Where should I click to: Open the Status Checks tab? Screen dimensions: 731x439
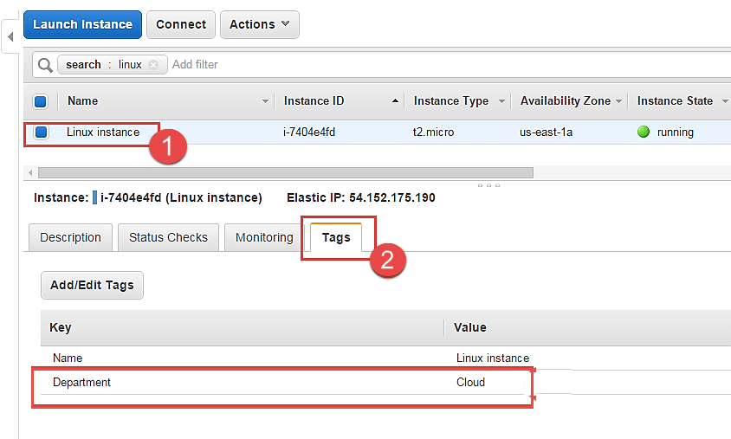point(168,237)
